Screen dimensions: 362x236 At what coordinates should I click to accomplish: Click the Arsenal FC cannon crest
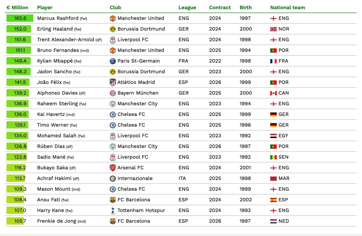(113, 168)
